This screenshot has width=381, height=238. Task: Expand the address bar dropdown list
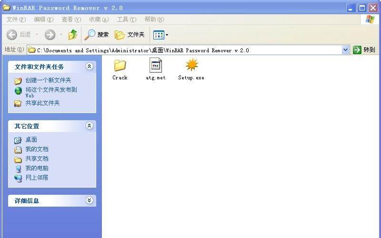click(345, 50)
